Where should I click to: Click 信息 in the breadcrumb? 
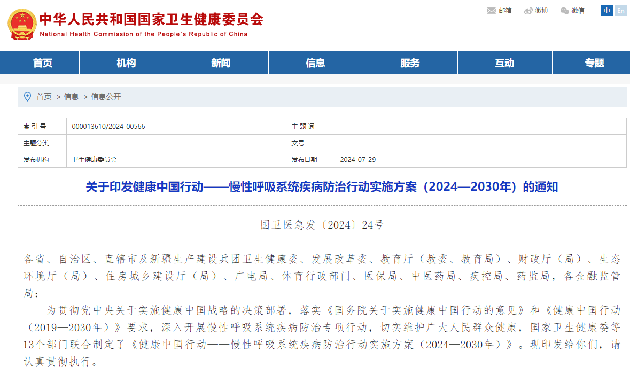coord(71,97)
